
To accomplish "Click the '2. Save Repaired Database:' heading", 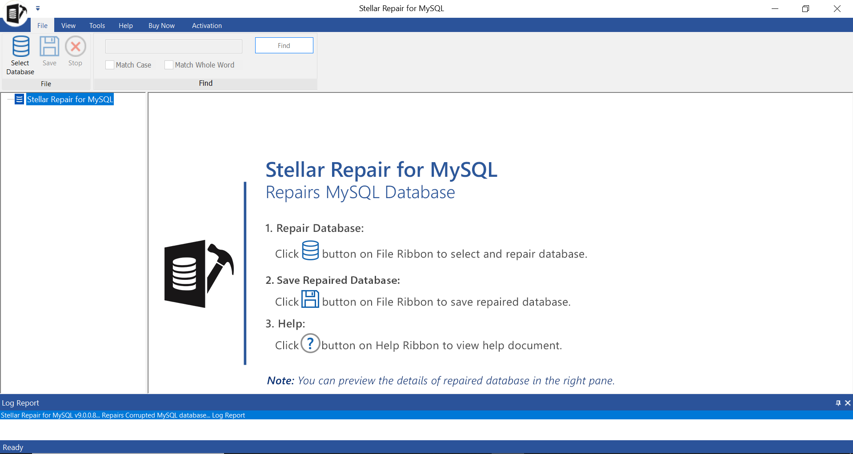I will point(333,280).
